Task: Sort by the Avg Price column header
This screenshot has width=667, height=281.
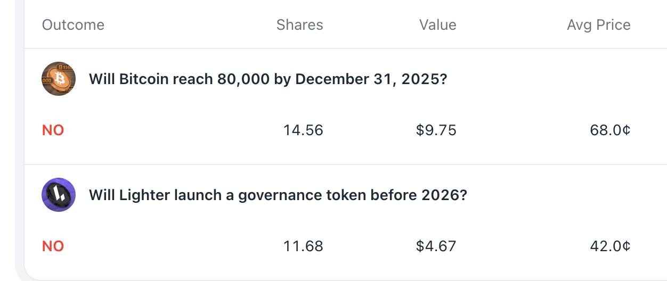Action: 598,25
